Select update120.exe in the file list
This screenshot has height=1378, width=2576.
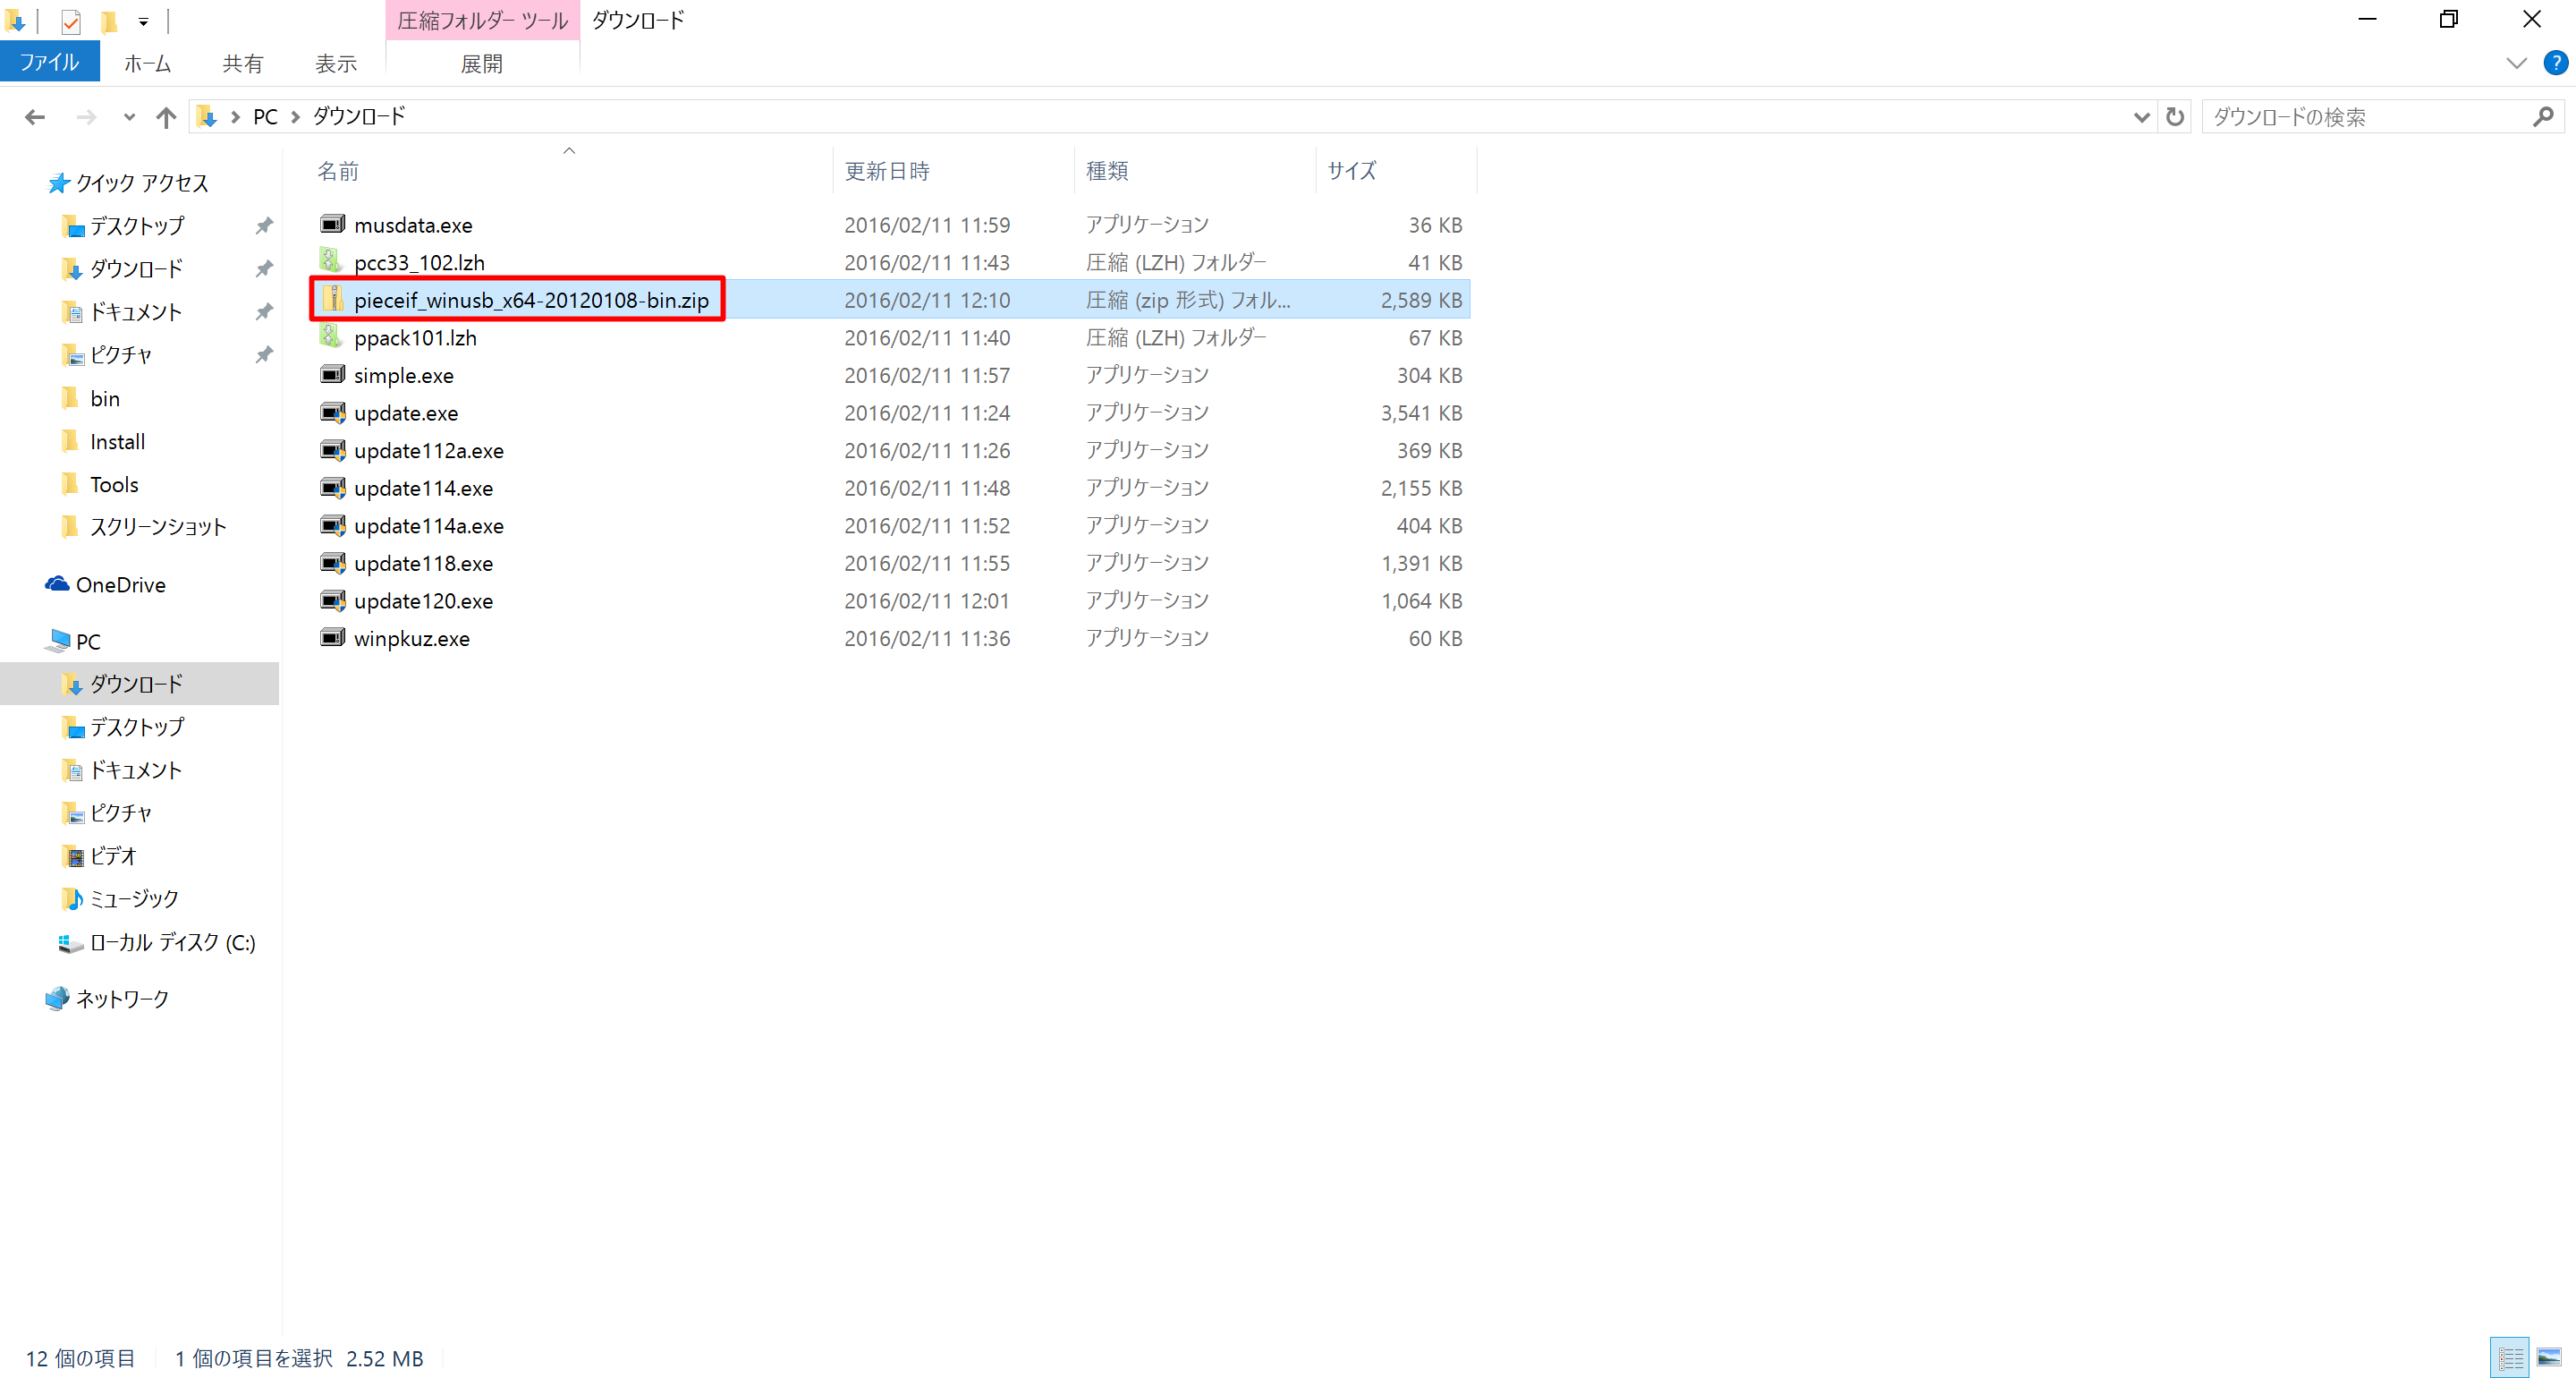tap(423, 600)
